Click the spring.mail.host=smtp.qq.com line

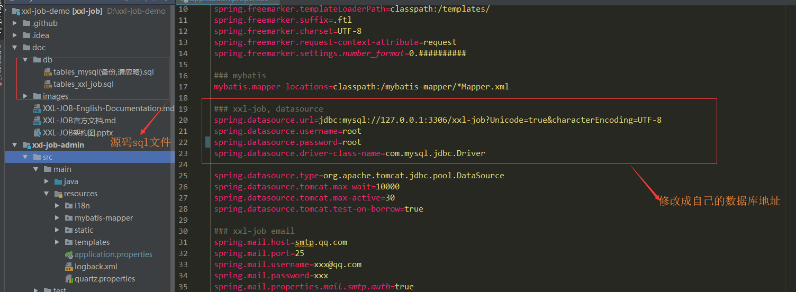point(281,242)
